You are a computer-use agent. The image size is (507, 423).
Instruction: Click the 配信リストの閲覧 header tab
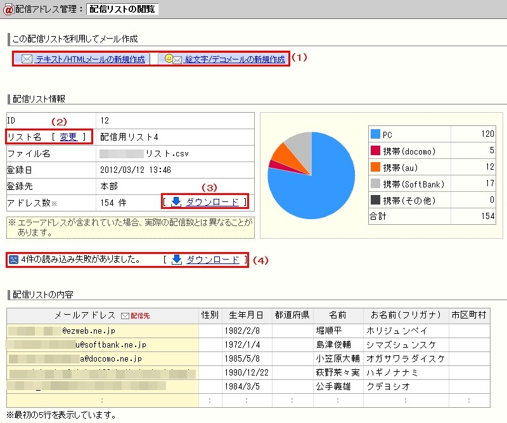[124, 9]
